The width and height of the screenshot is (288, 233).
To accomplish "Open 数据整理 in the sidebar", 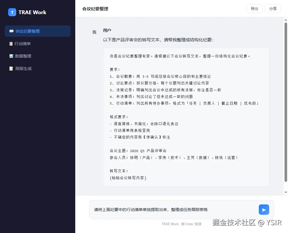I will pyautogui.click(x=38, y=56).
